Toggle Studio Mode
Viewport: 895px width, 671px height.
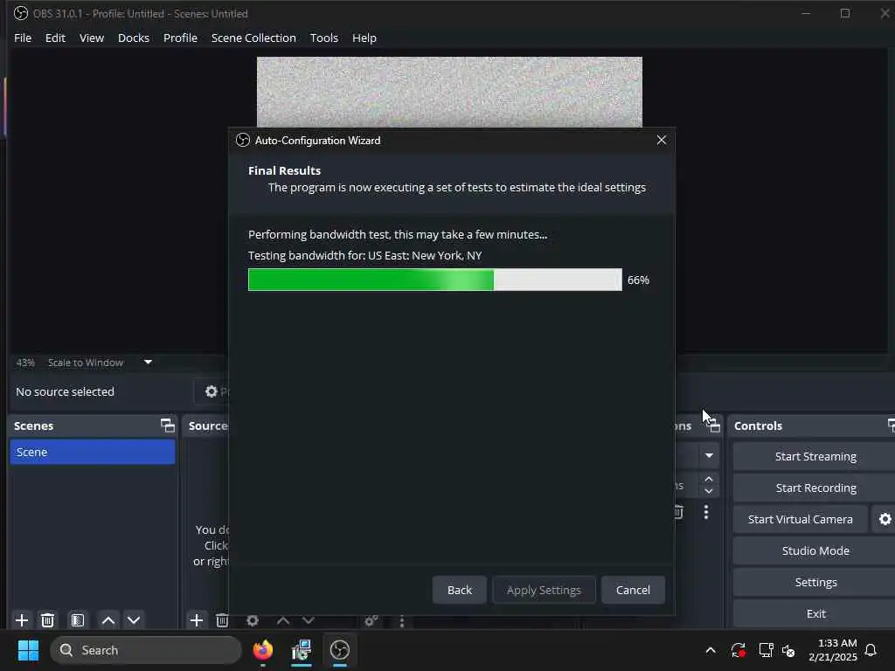point(815,550)
